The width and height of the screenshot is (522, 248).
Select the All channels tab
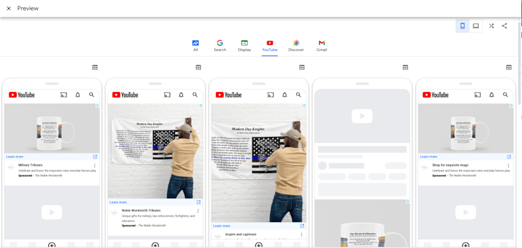click(x=195, y=46)
